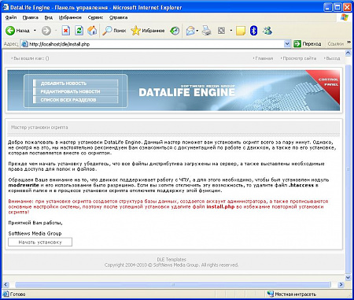Click the Bluetooth toolbar icon
354x300 pixels.
point(253,31)
